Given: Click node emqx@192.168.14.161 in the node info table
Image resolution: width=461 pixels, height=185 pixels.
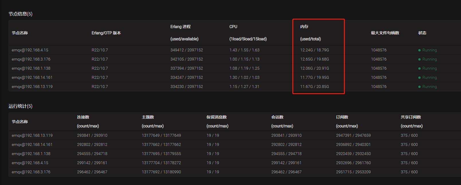Looking at the screenshot, I should [x=32, y=77].
